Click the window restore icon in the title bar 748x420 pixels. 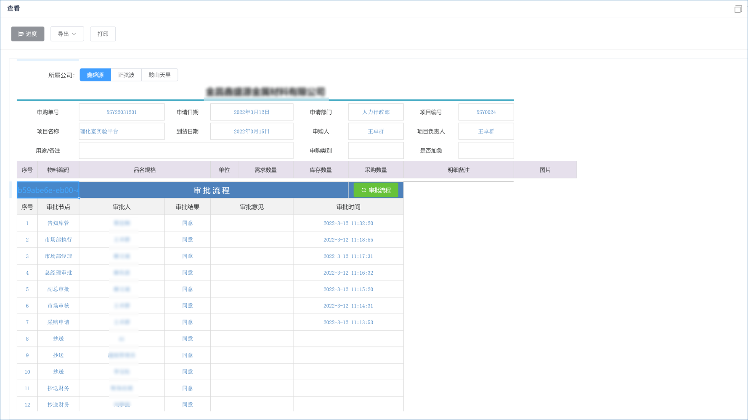click(x=738, y=9)
